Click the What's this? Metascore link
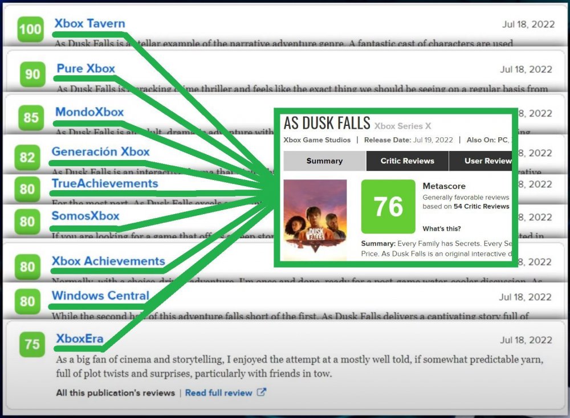Viewport: 570px width, 418px height. point(442,229)
